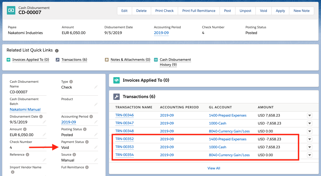Click the info icon next to Disbursement Date field

[x=41, y=117]
